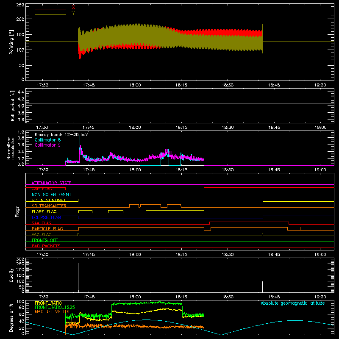Click the 18:45 tick label under Roll period panel

[x=274, y=128]
